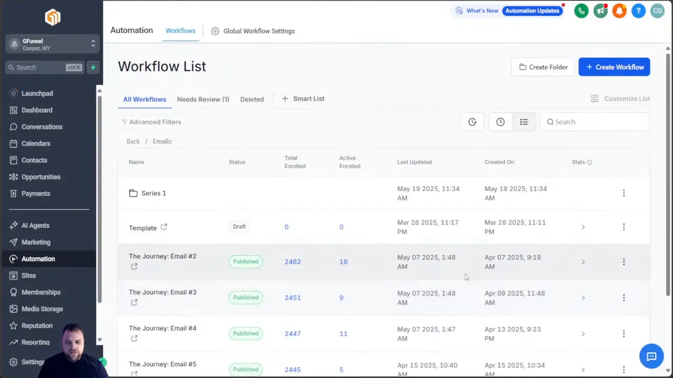Screen dimensions: 673x378
Task: Add a new Smart List
Action: (x=303, y=99)
